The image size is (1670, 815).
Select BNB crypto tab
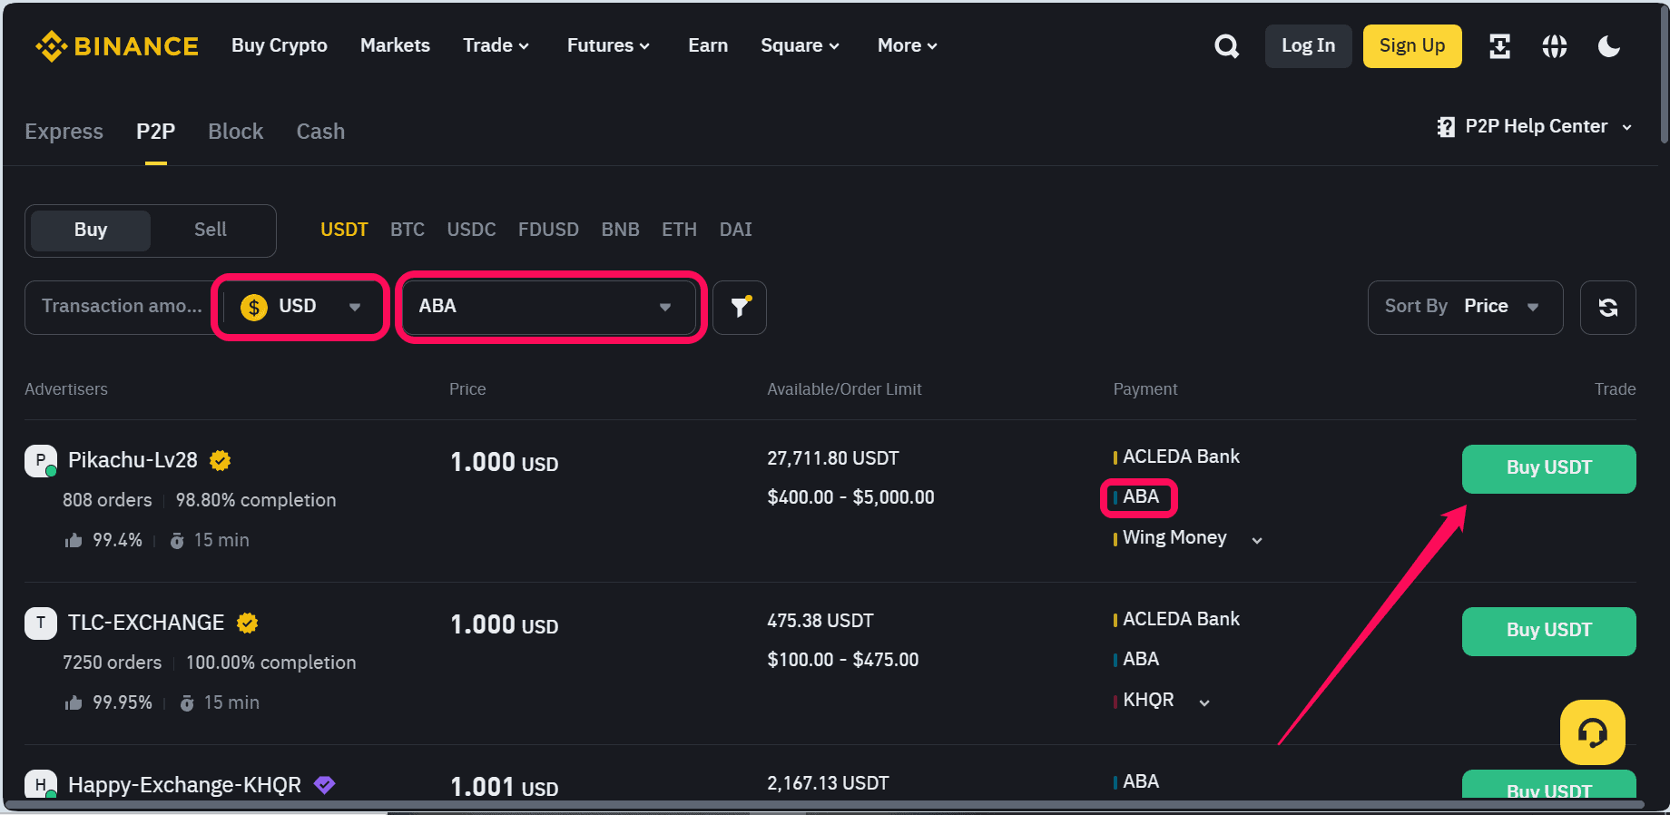pyautogui.click(x=620, y=230)
